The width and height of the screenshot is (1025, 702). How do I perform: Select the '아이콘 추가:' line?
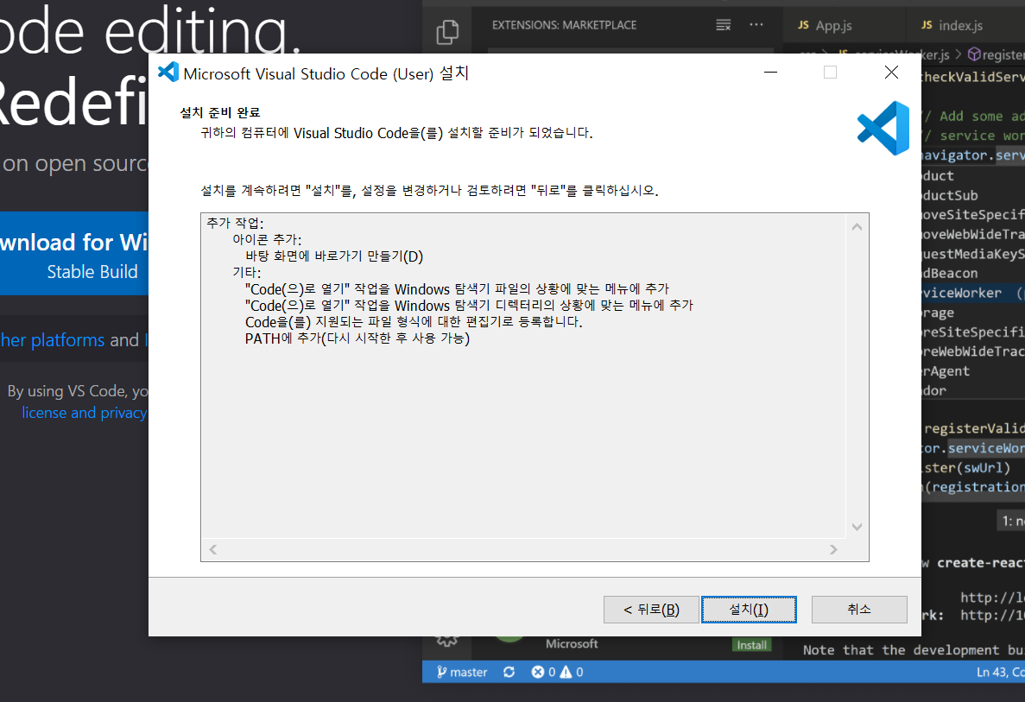(x=267, y=239)
